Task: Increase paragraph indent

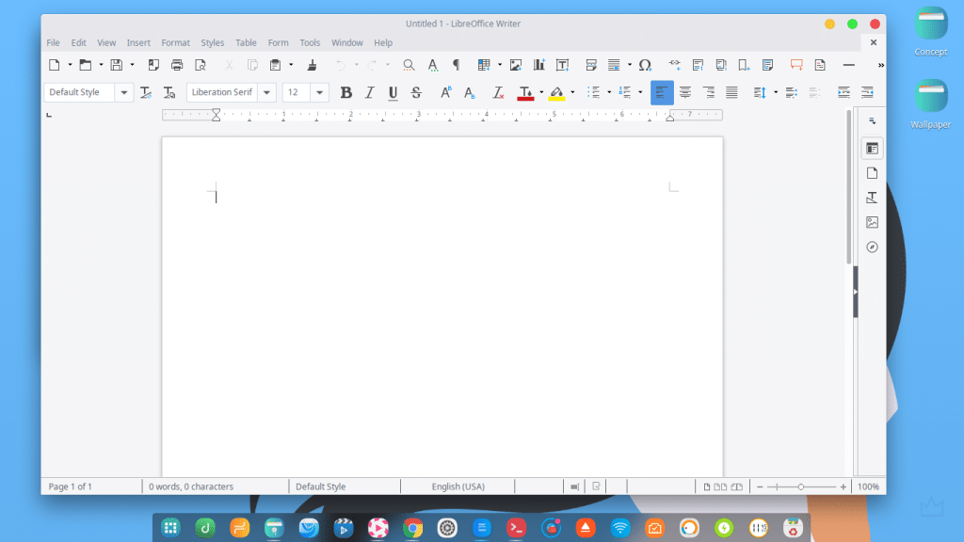Action: [843, 93]
